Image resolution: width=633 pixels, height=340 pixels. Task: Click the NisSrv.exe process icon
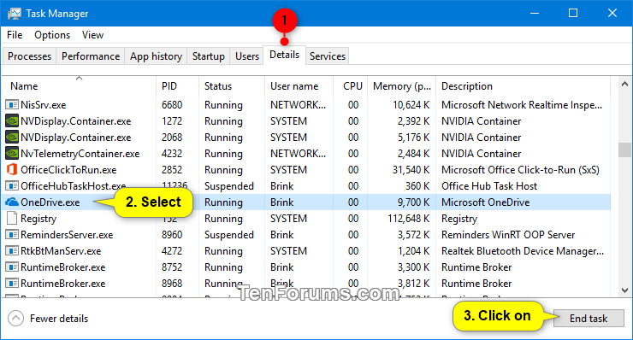pos(12,105)
